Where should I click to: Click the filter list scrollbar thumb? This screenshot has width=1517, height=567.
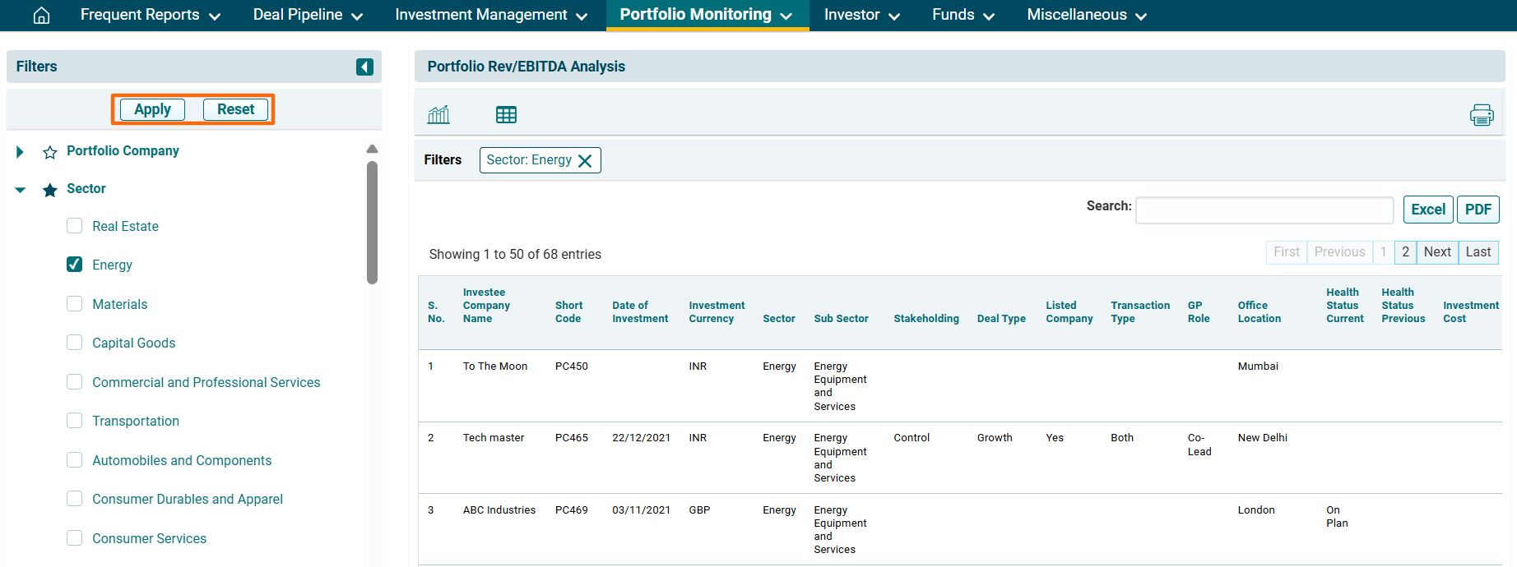pyautogui.click(x=372, y=222)
